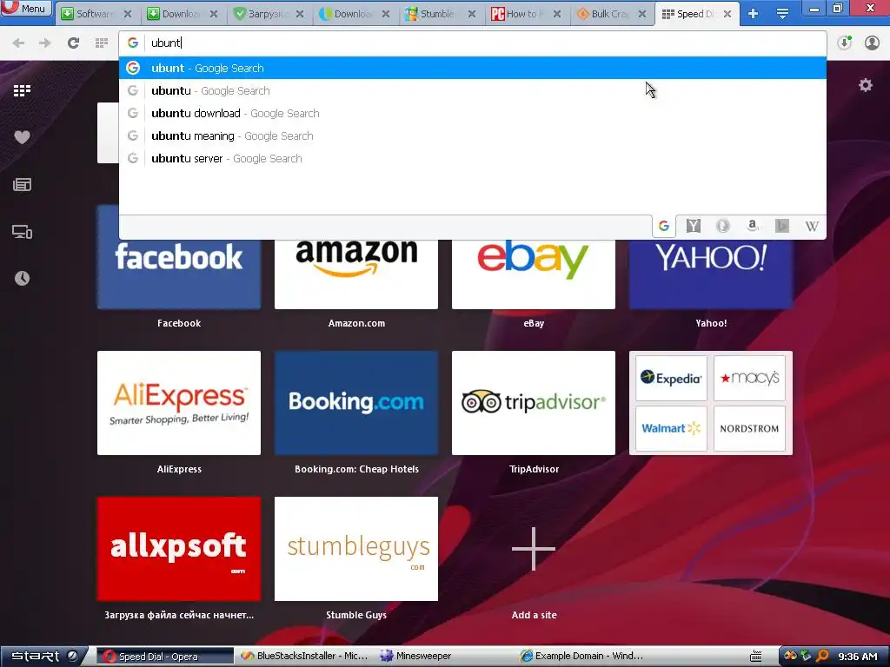Click the address bar text field
Image resolution: width=890 pixels, height=667 pixels.
(485, 43)
